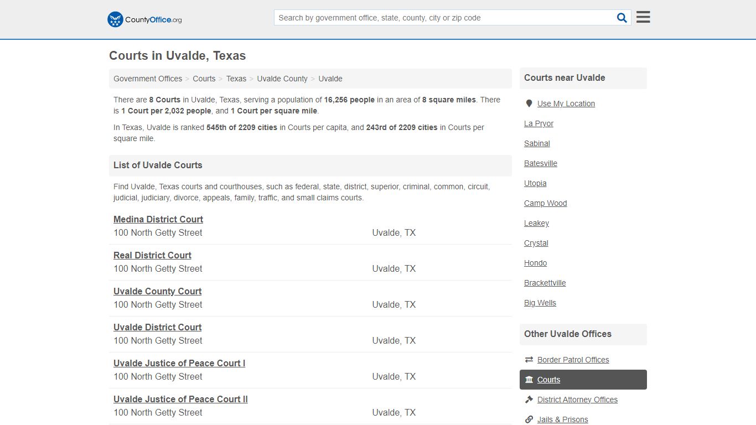Open Uvalde District Court listing

(x=157, y=327)
